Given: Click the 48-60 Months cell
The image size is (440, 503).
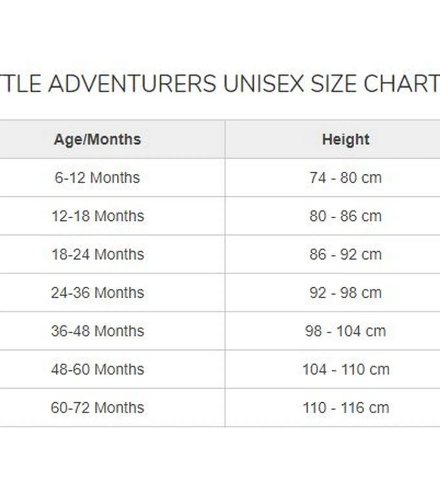Looking at the screenshot, I should 97,369.
